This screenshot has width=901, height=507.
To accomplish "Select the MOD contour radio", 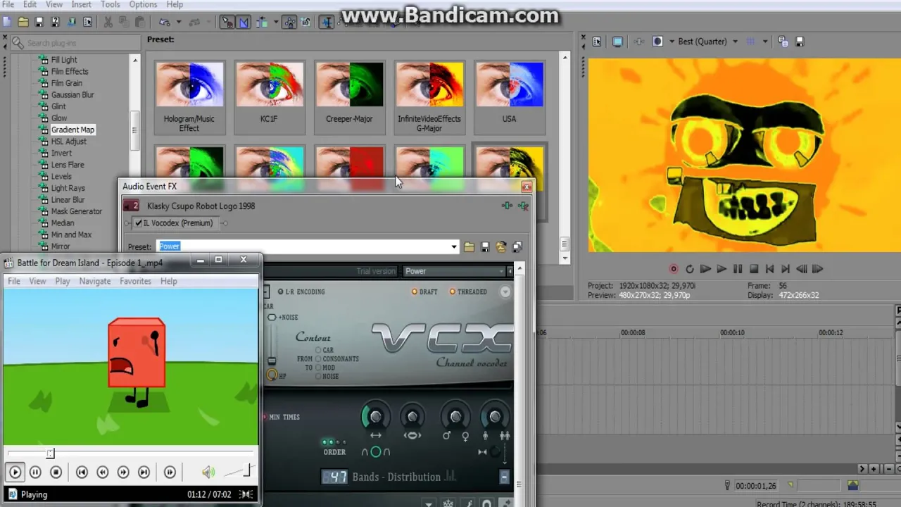I will click(319, 368).
